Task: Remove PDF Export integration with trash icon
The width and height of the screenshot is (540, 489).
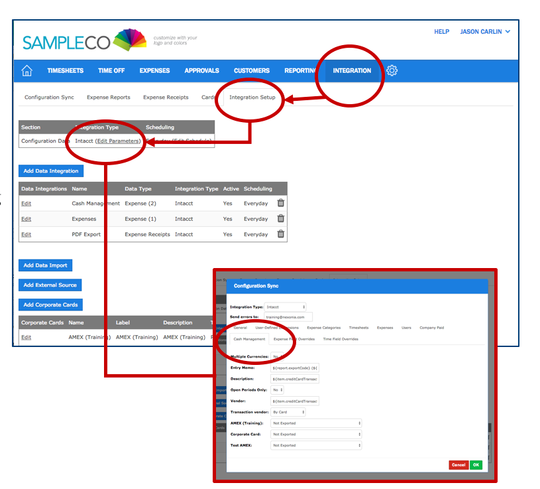Action: click(x=281, y=234)
